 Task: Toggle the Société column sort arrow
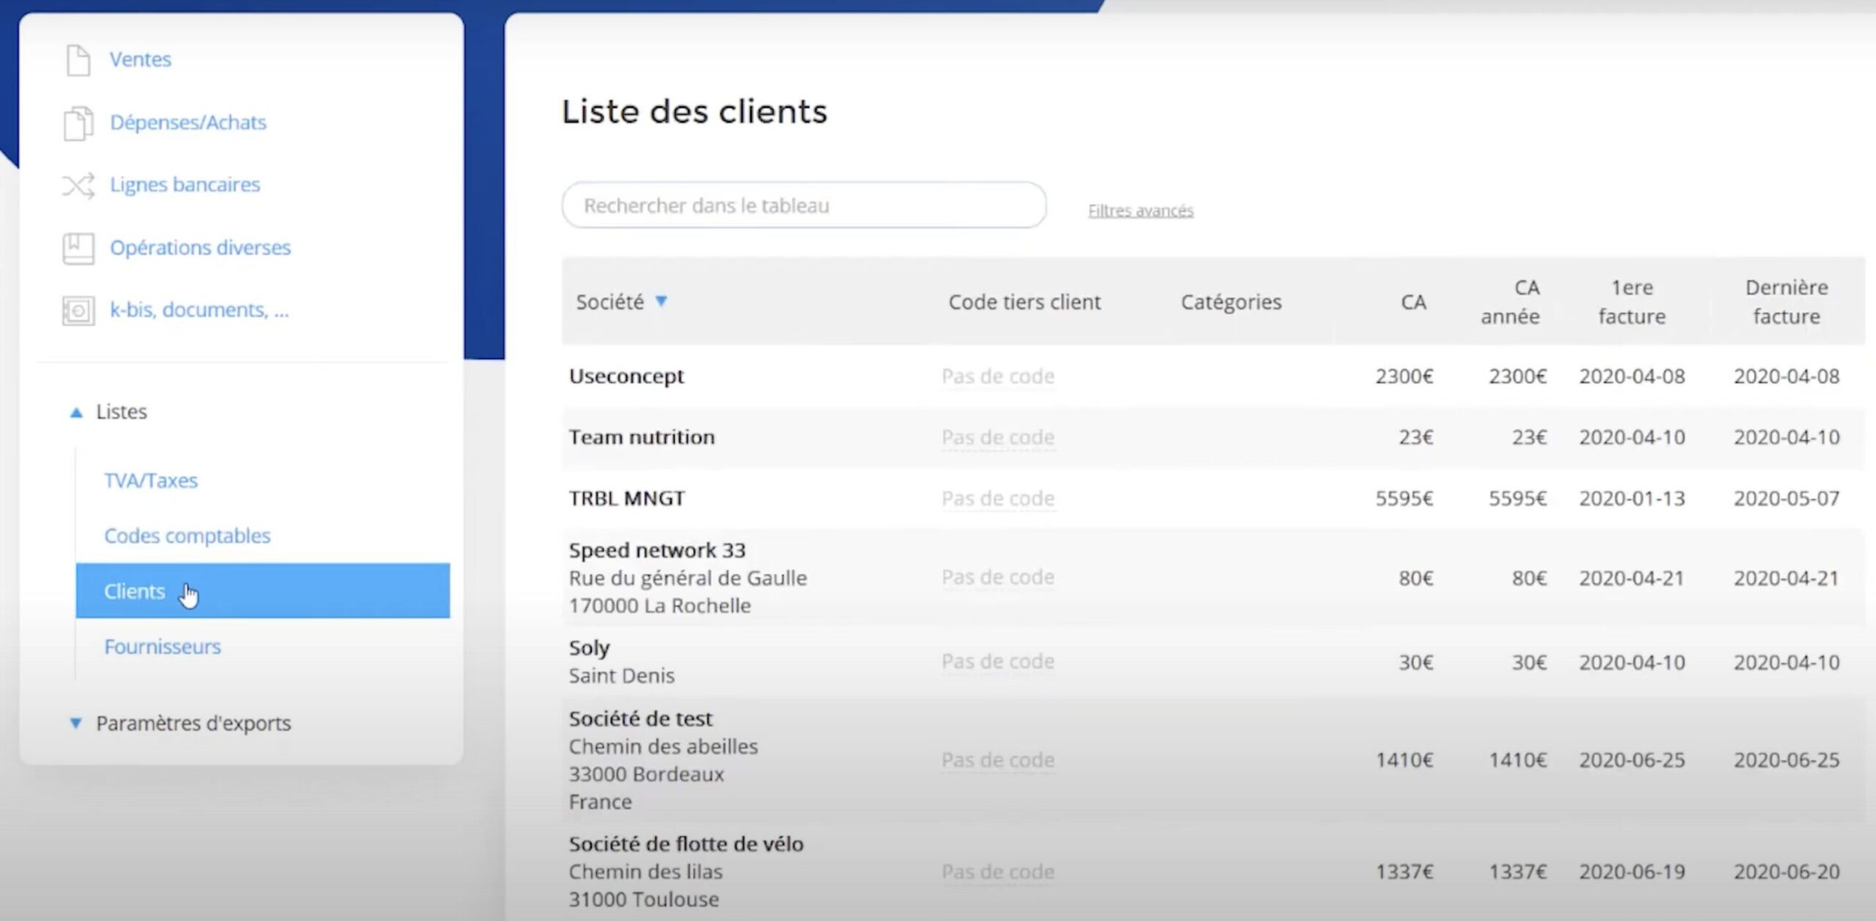click(x=661, y=301)
